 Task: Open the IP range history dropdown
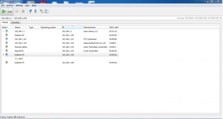[221, 18]
